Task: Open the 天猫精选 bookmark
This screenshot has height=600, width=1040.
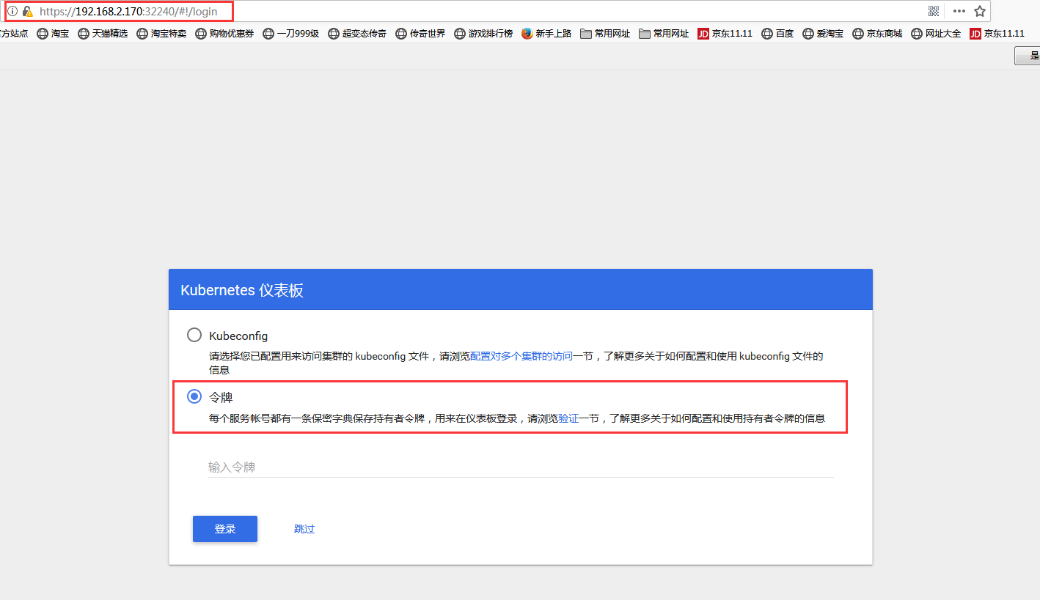Action: point(102,33)
